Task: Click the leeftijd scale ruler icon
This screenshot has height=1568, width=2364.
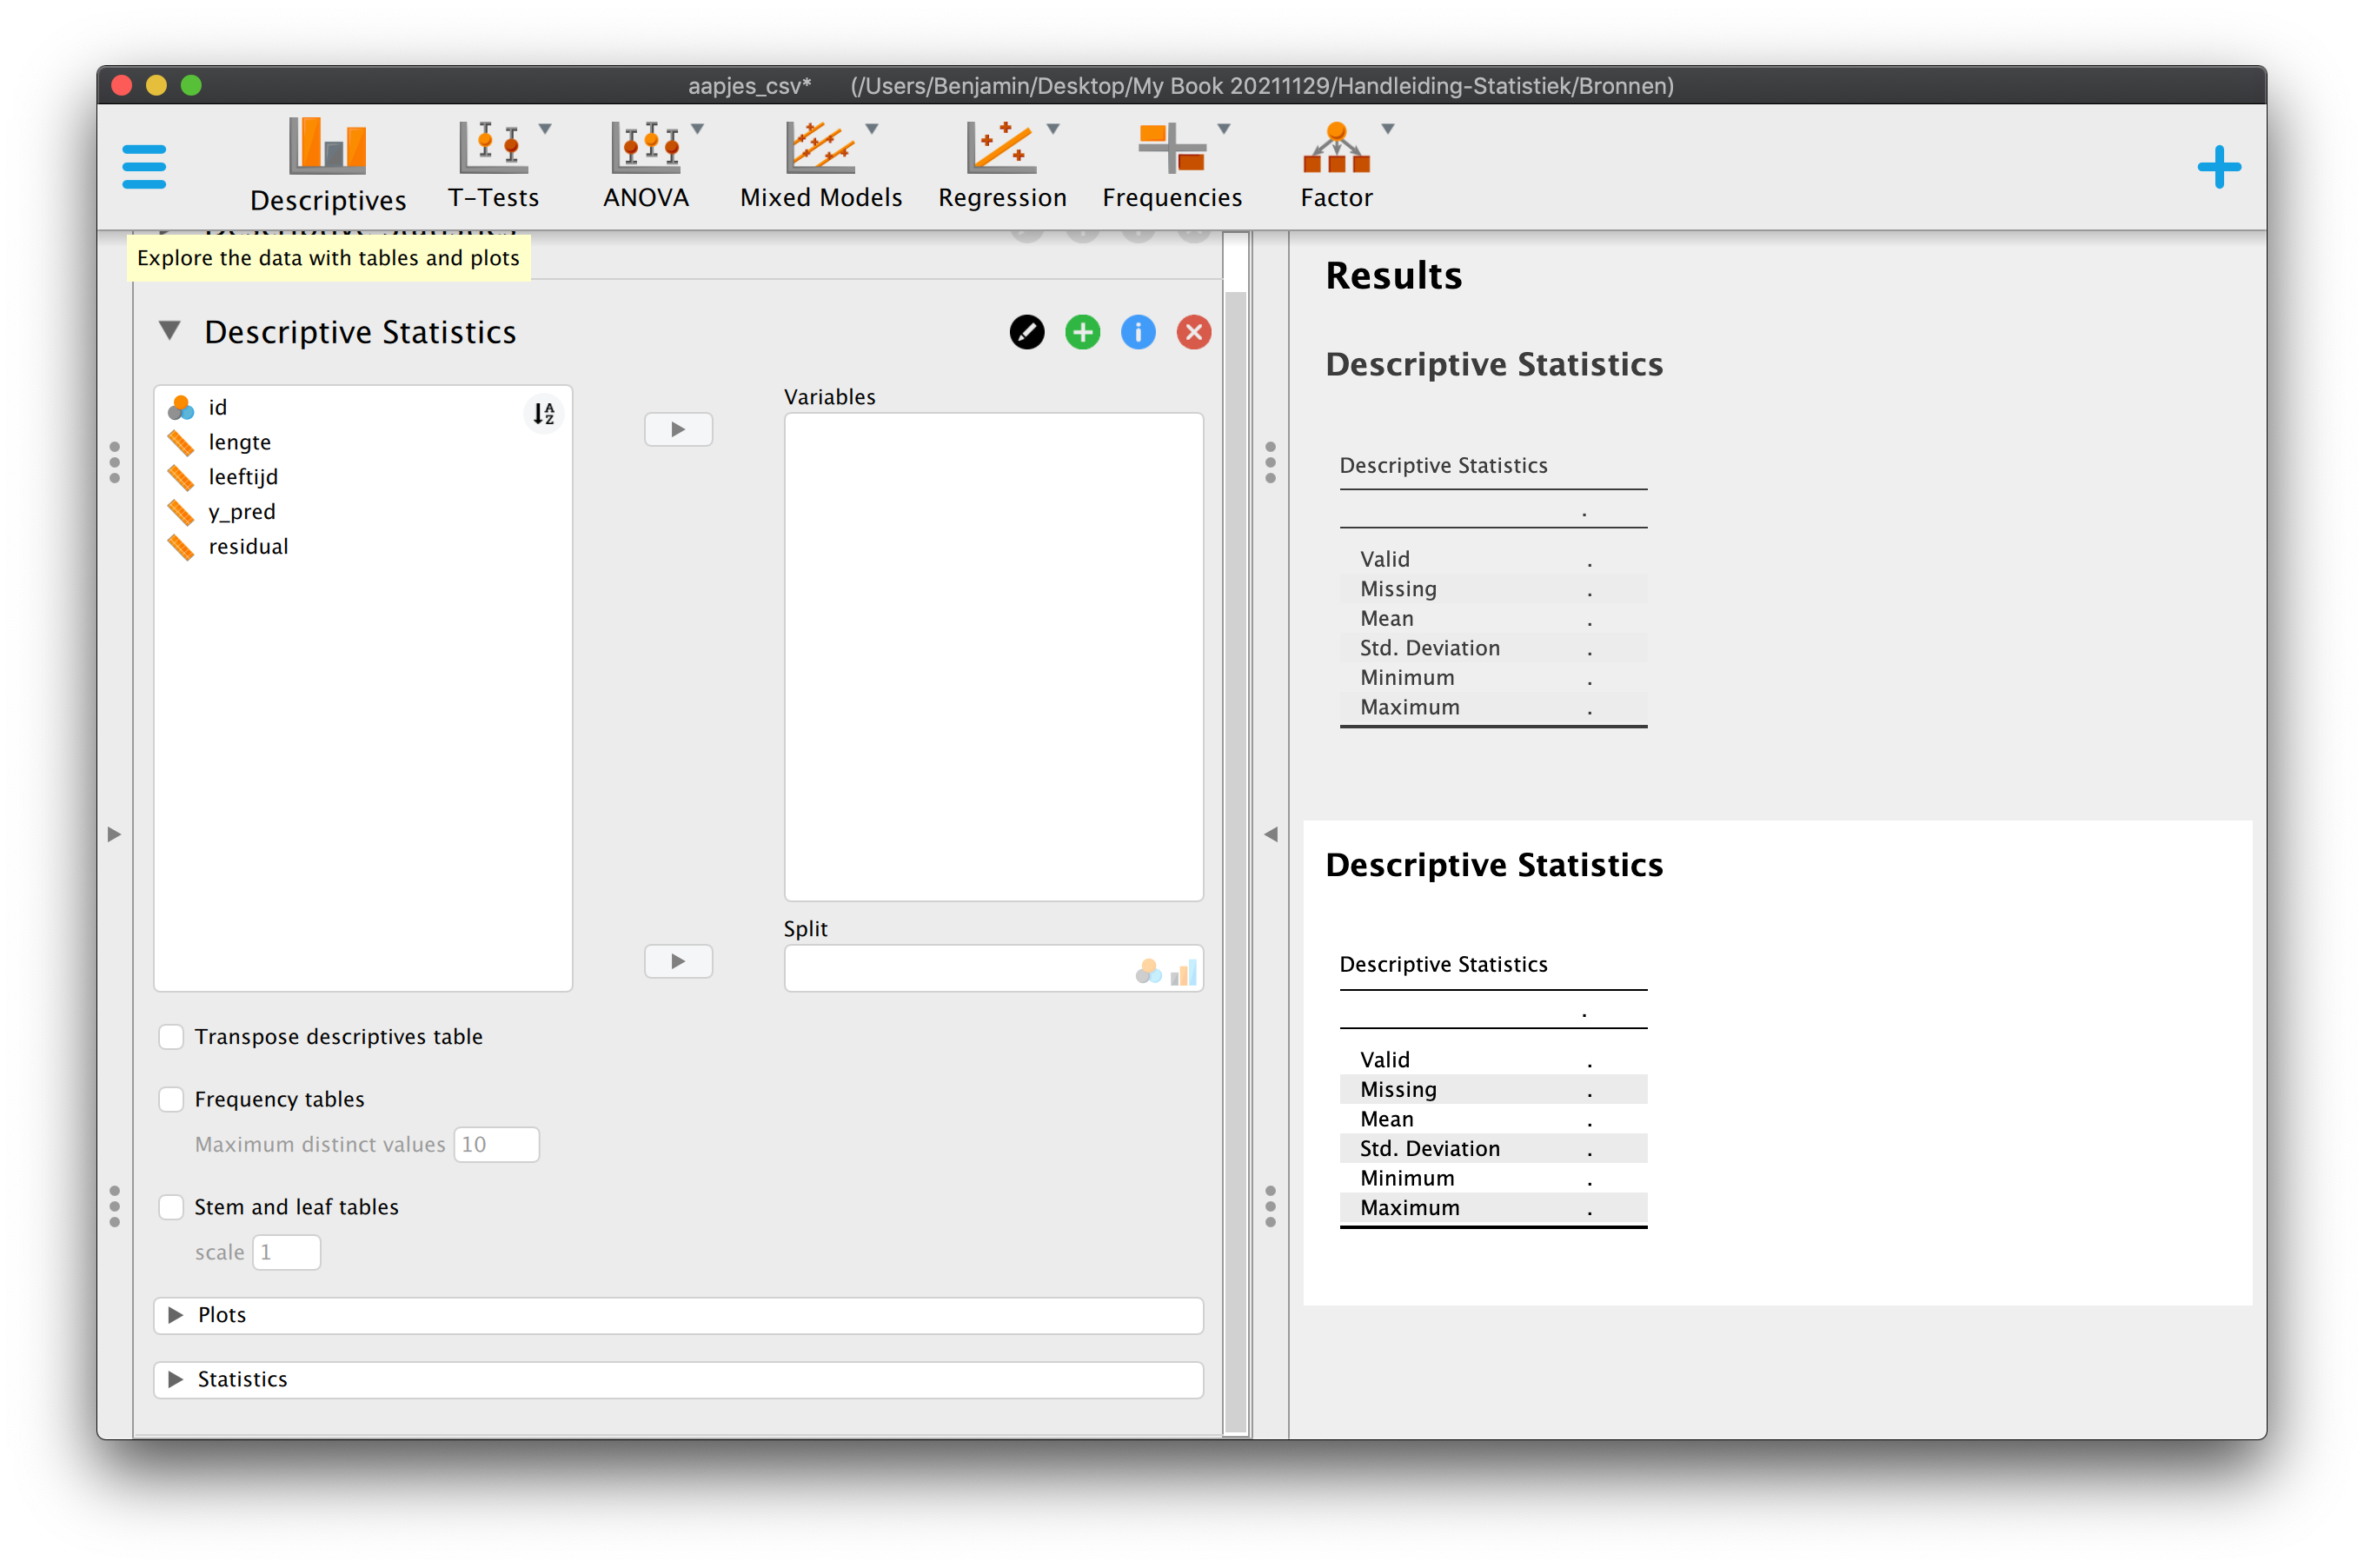Action: point(181,477)
